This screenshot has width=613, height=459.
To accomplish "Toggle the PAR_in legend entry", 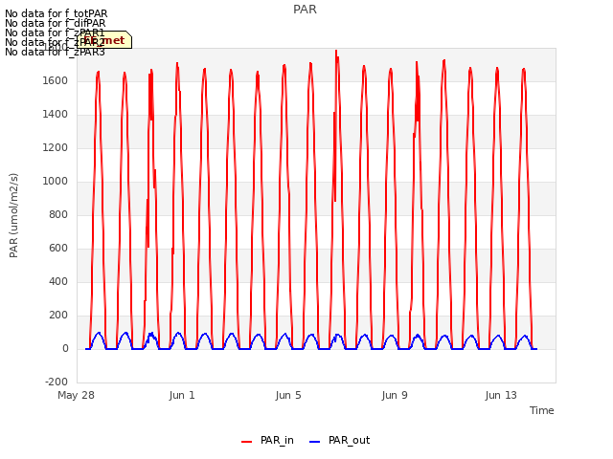I will pyautogui.click(x=268, y=440).
